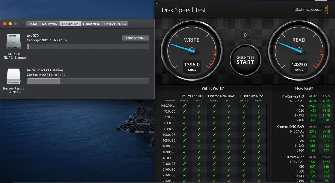
Task: Click 'Свободно 982,51 ГБ из 1 ТБ' text
Action: coord(47,40)
